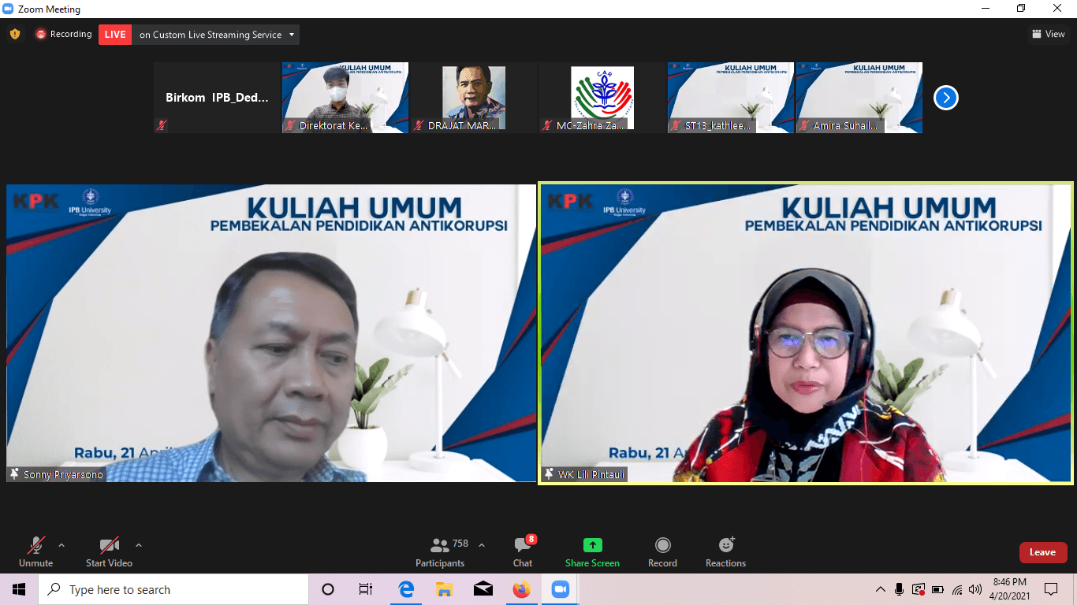Start your video camera
Image resolution: width=1077 pixels, height=605 pixels.
(x=109, y=551)
